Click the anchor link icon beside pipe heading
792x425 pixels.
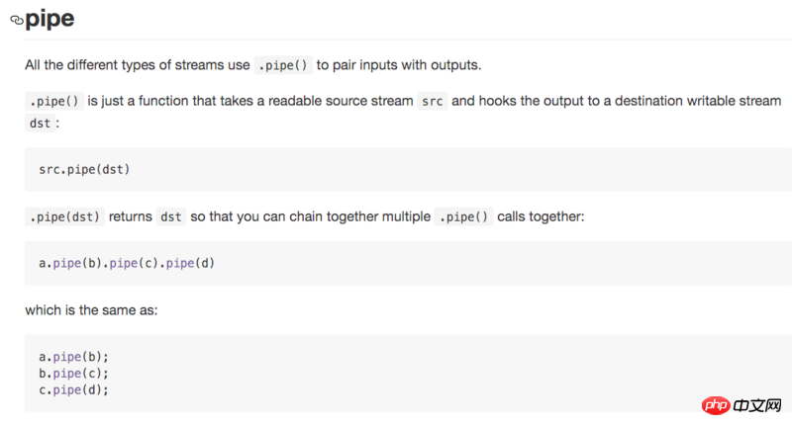click(16, 20)
